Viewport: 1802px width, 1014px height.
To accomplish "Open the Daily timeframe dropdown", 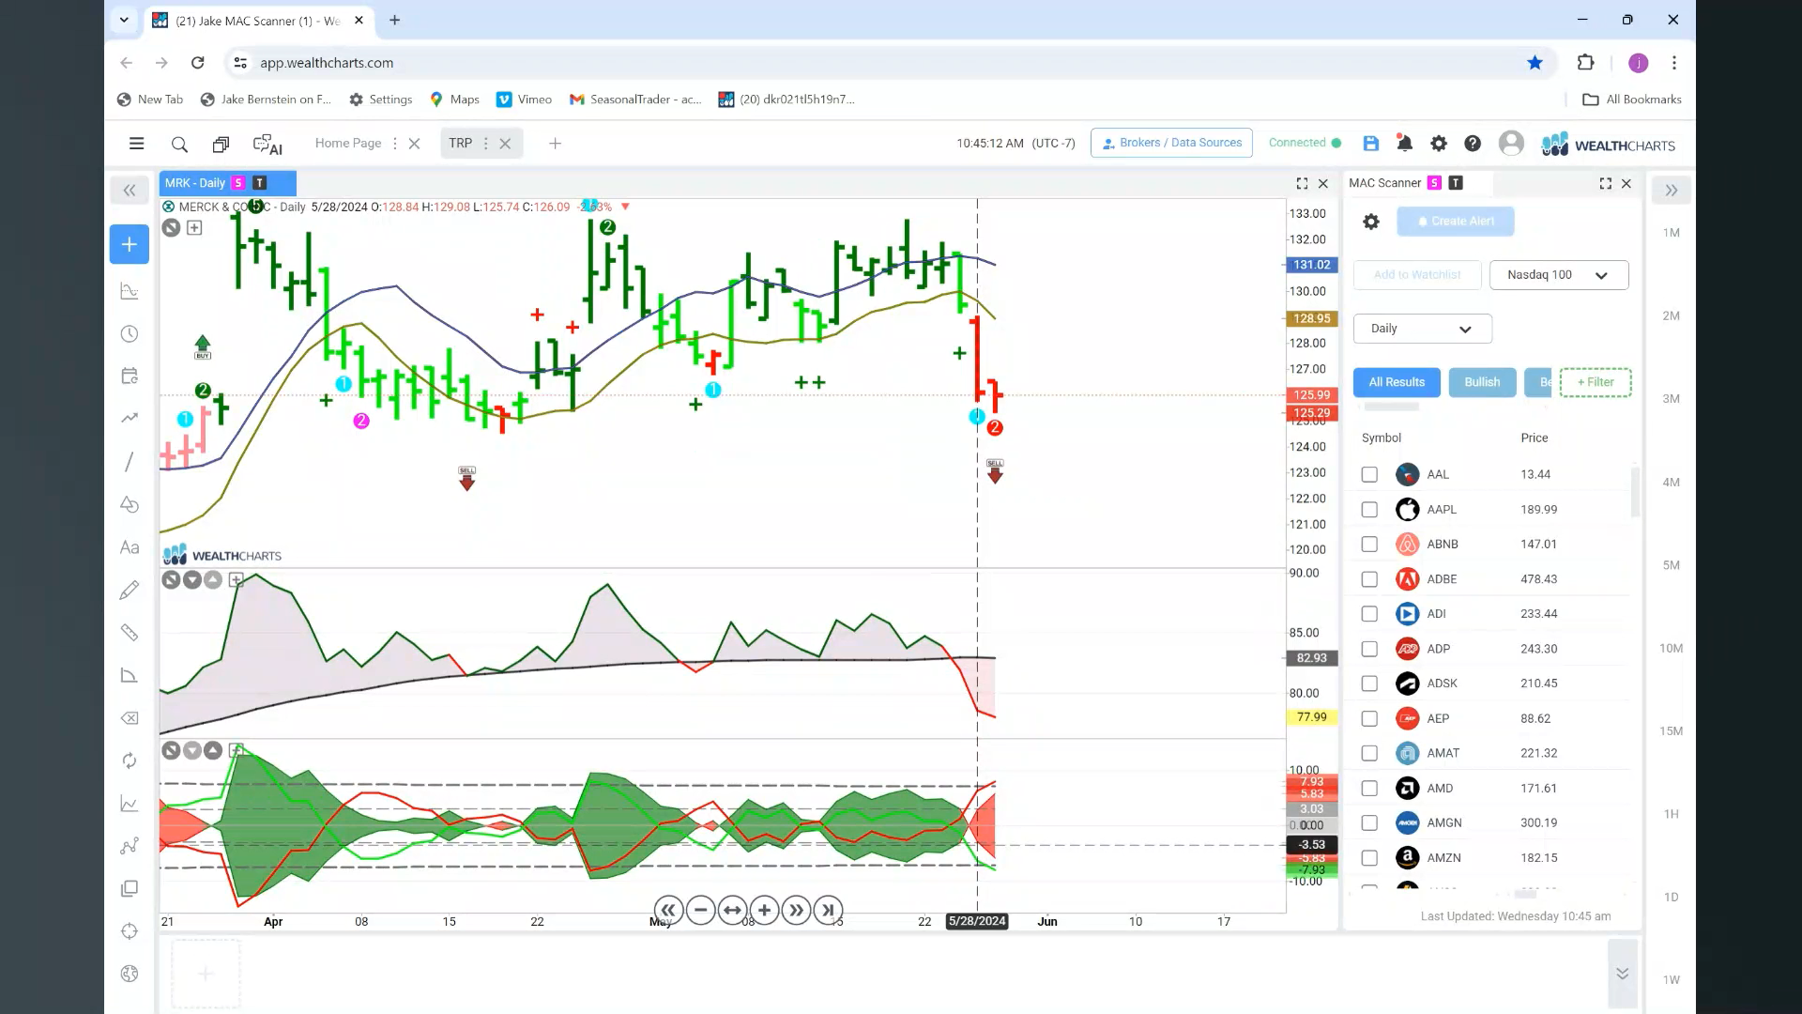I will click(1422, 329).
